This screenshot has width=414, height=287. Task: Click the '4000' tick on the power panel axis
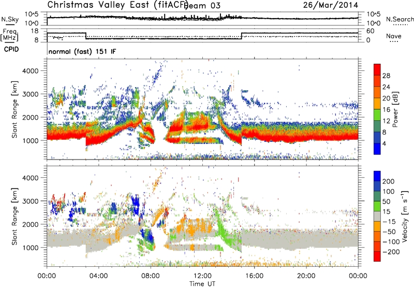point(31,71)
